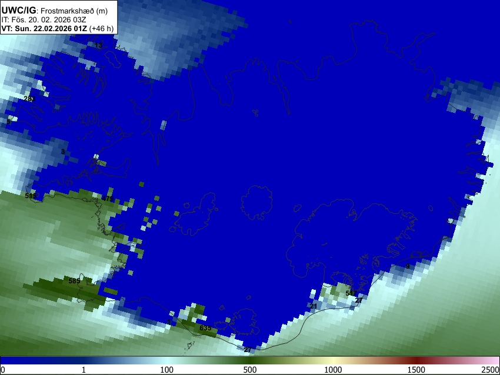
Task: Click the 'IT: Fös. 20. 02. 2026 03Z' line
Action: click(44, 20)
